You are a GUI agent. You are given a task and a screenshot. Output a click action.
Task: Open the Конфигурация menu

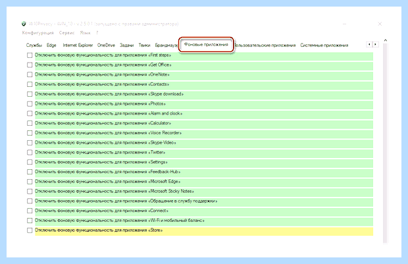point(38,33)
